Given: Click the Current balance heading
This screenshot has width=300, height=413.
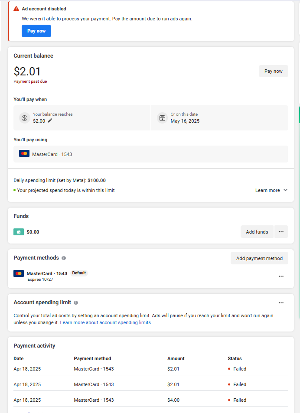Looking at the screenshot, I should click(33, 56).
